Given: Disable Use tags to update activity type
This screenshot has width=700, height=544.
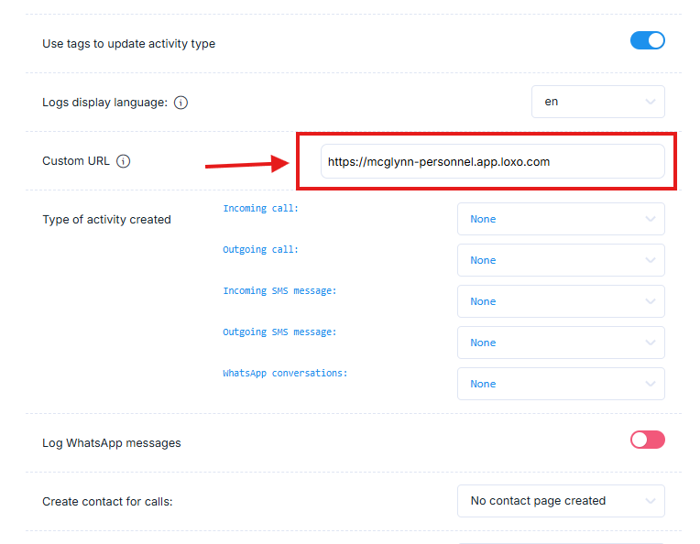Looking at the screenshot, I should [x=647, y=40].
